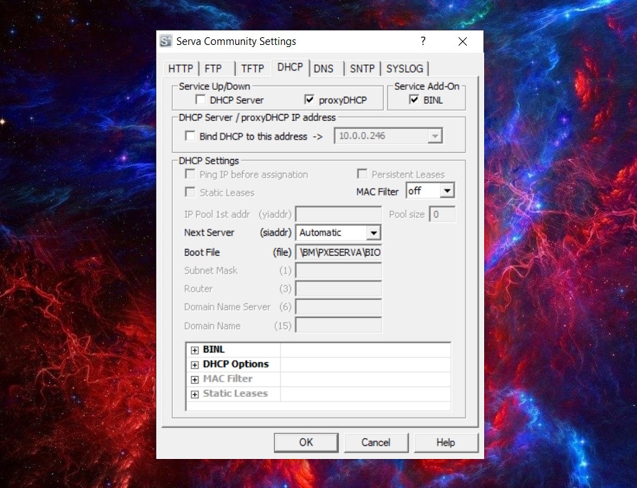Open the MAC Filter off dropdown
The image size is (637, 488).
[447, 190]
